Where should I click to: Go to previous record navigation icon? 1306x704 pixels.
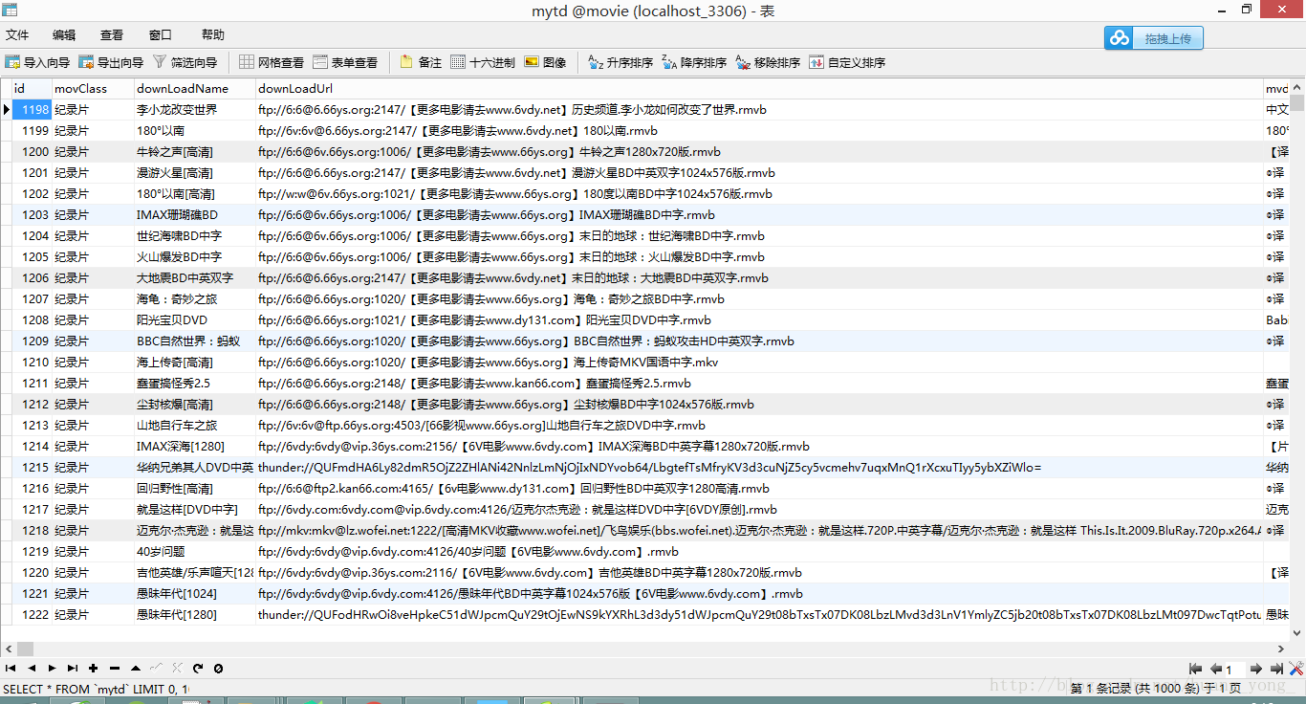pos(32,668)
